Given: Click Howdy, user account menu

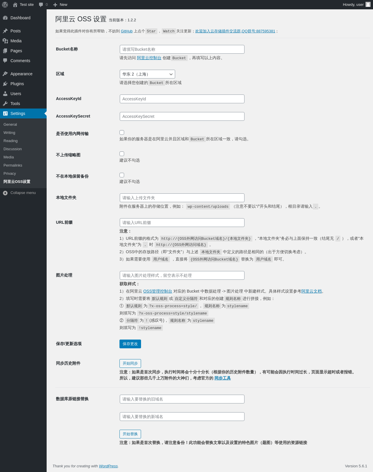Looking at the screenshot, I should pyautogui.click(x=356, y=5).
